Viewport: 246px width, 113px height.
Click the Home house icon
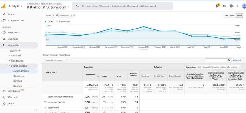click(x=4, y=14)
